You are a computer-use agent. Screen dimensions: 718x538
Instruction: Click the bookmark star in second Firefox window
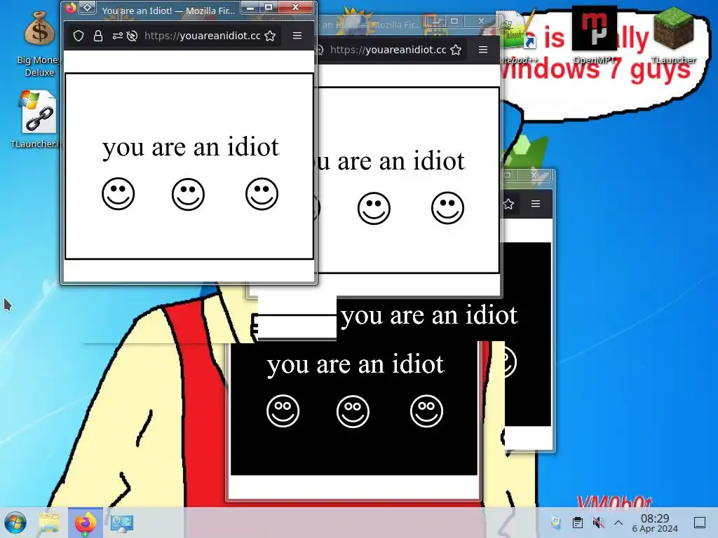(456, 50)
